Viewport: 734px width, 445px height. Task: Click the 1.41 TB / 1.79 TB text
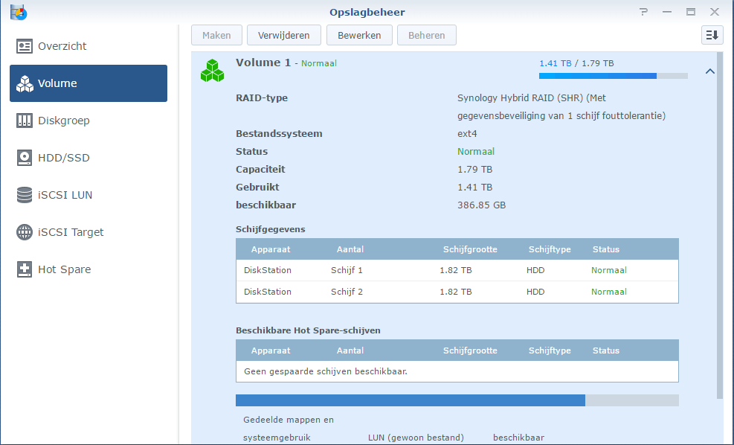[576, 63]
